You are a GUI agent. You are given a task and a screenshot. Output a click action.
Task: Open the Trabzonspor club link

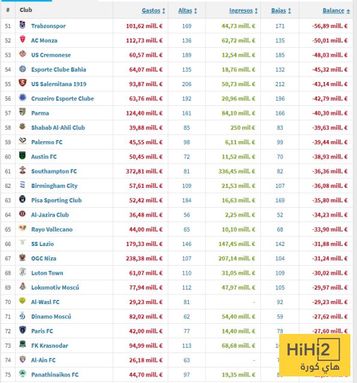(49, 26)
